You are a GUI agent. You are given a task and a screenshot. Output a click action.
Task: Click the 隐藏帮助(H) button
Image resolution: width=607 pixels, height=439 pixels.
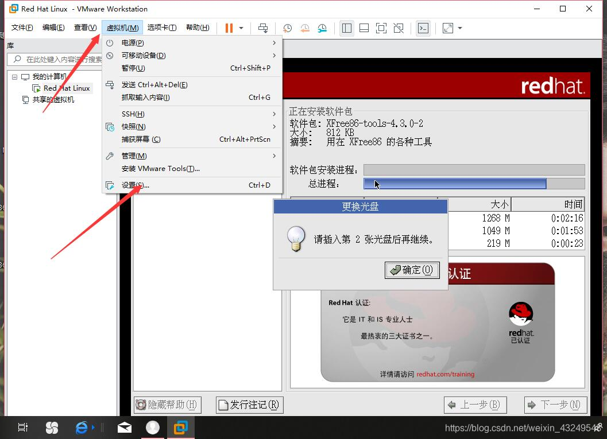click(x=168, y=405)
